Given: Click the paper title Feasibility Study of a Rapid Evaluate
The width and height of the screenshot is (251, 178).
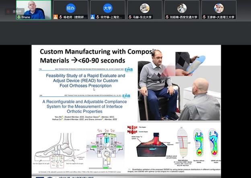Looking at the screenshot, I should (x=86, y=75).
